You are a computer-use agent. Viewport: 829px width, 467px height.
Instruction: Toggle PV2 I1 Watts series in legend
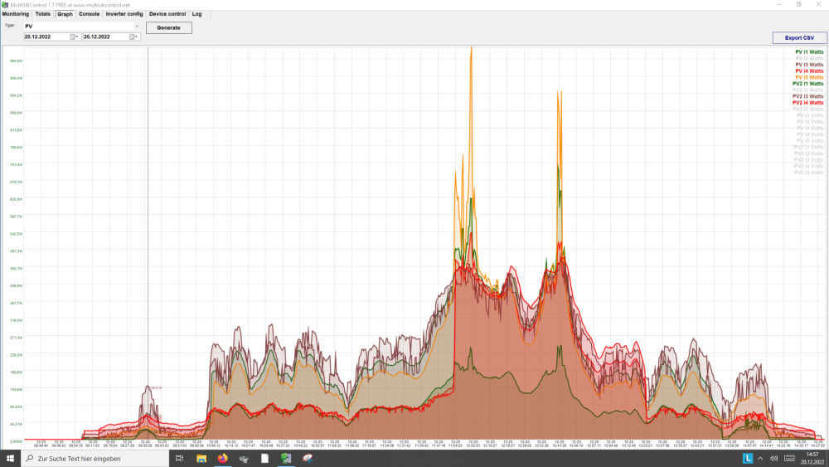pyautogui.click(x=807, y=84)
